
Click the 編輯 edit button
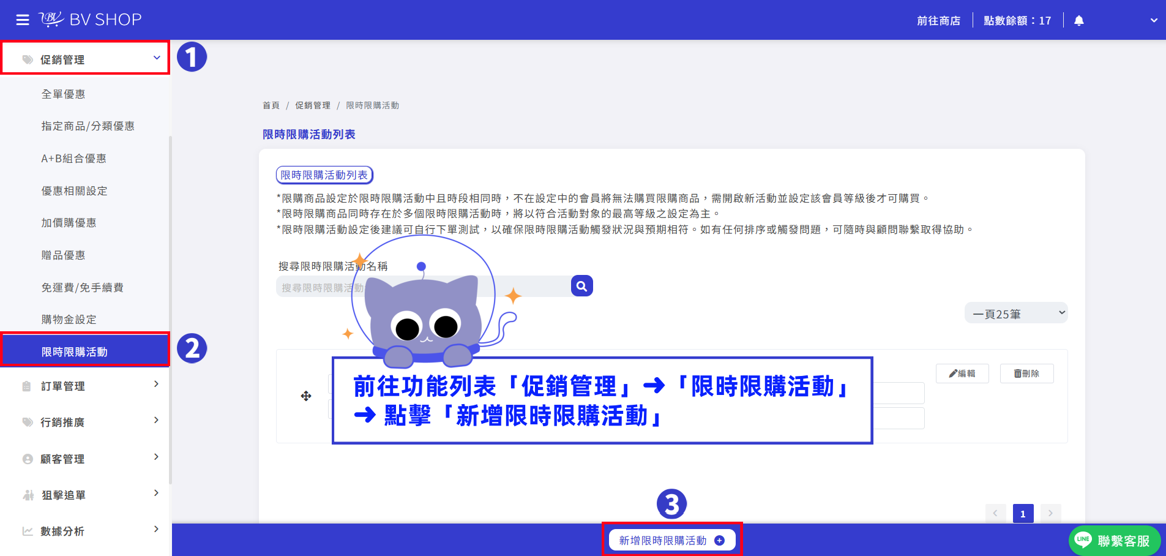[x=962, y=374]
